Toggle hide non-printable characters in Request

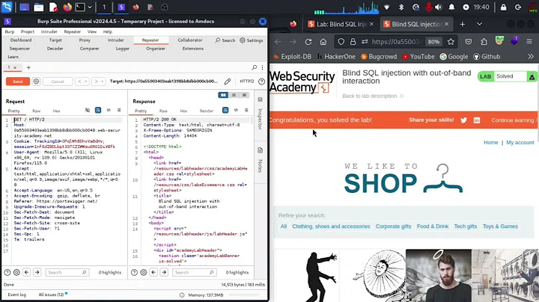(x=88, y=110)
